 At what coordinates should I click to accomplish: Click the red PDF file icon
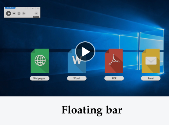point(114,61)
